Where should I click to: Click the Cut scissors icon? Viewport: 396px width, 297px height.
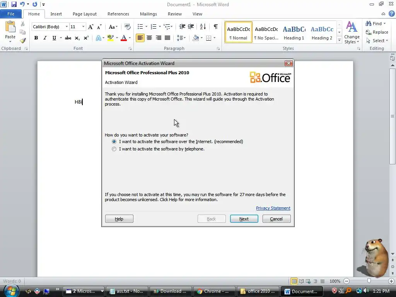coord(23,24)
